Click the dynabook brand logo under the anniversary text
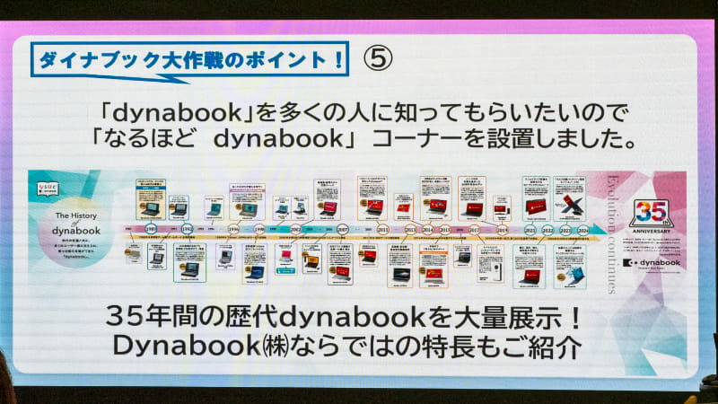The height and width of the screenshot is (404, 718). tap(652, 262)
